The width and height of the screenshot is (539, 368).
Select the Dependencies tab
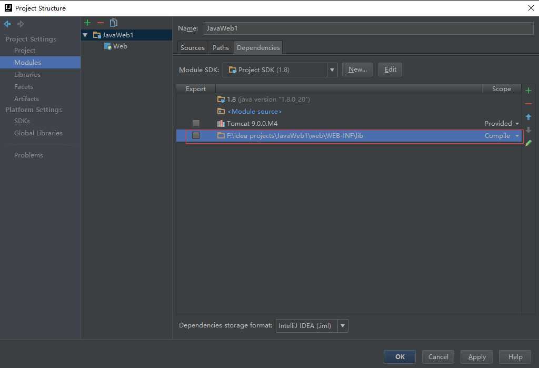point(258,47)
